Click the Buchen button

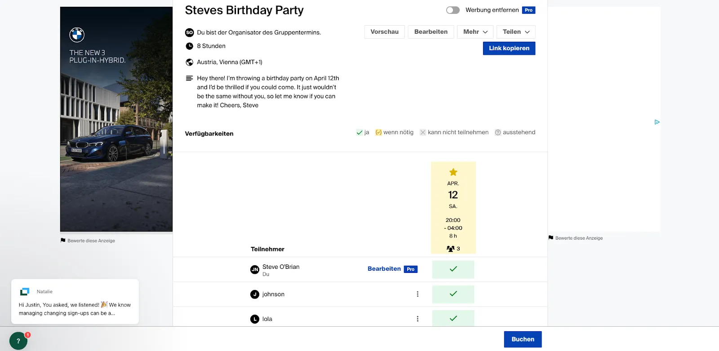pyautogui.click(x=523, y=339)
